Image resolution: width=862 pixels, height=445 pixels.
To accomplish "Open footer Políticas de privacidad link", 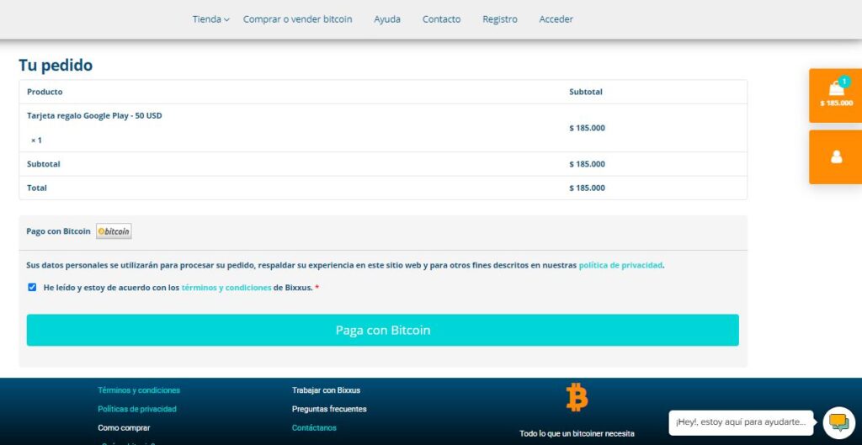I will pyautogui.click(x=137, y=410).
